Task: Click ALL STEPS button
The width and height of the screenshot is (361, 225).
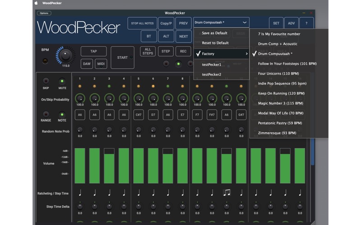Action: [148, 51]
